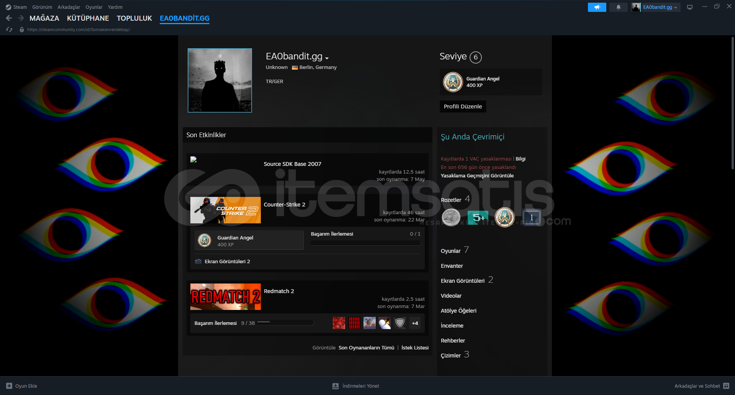Select the EA0BANDİT.GG tab
This screenshot has height=395, width=735.
point(185,18)
